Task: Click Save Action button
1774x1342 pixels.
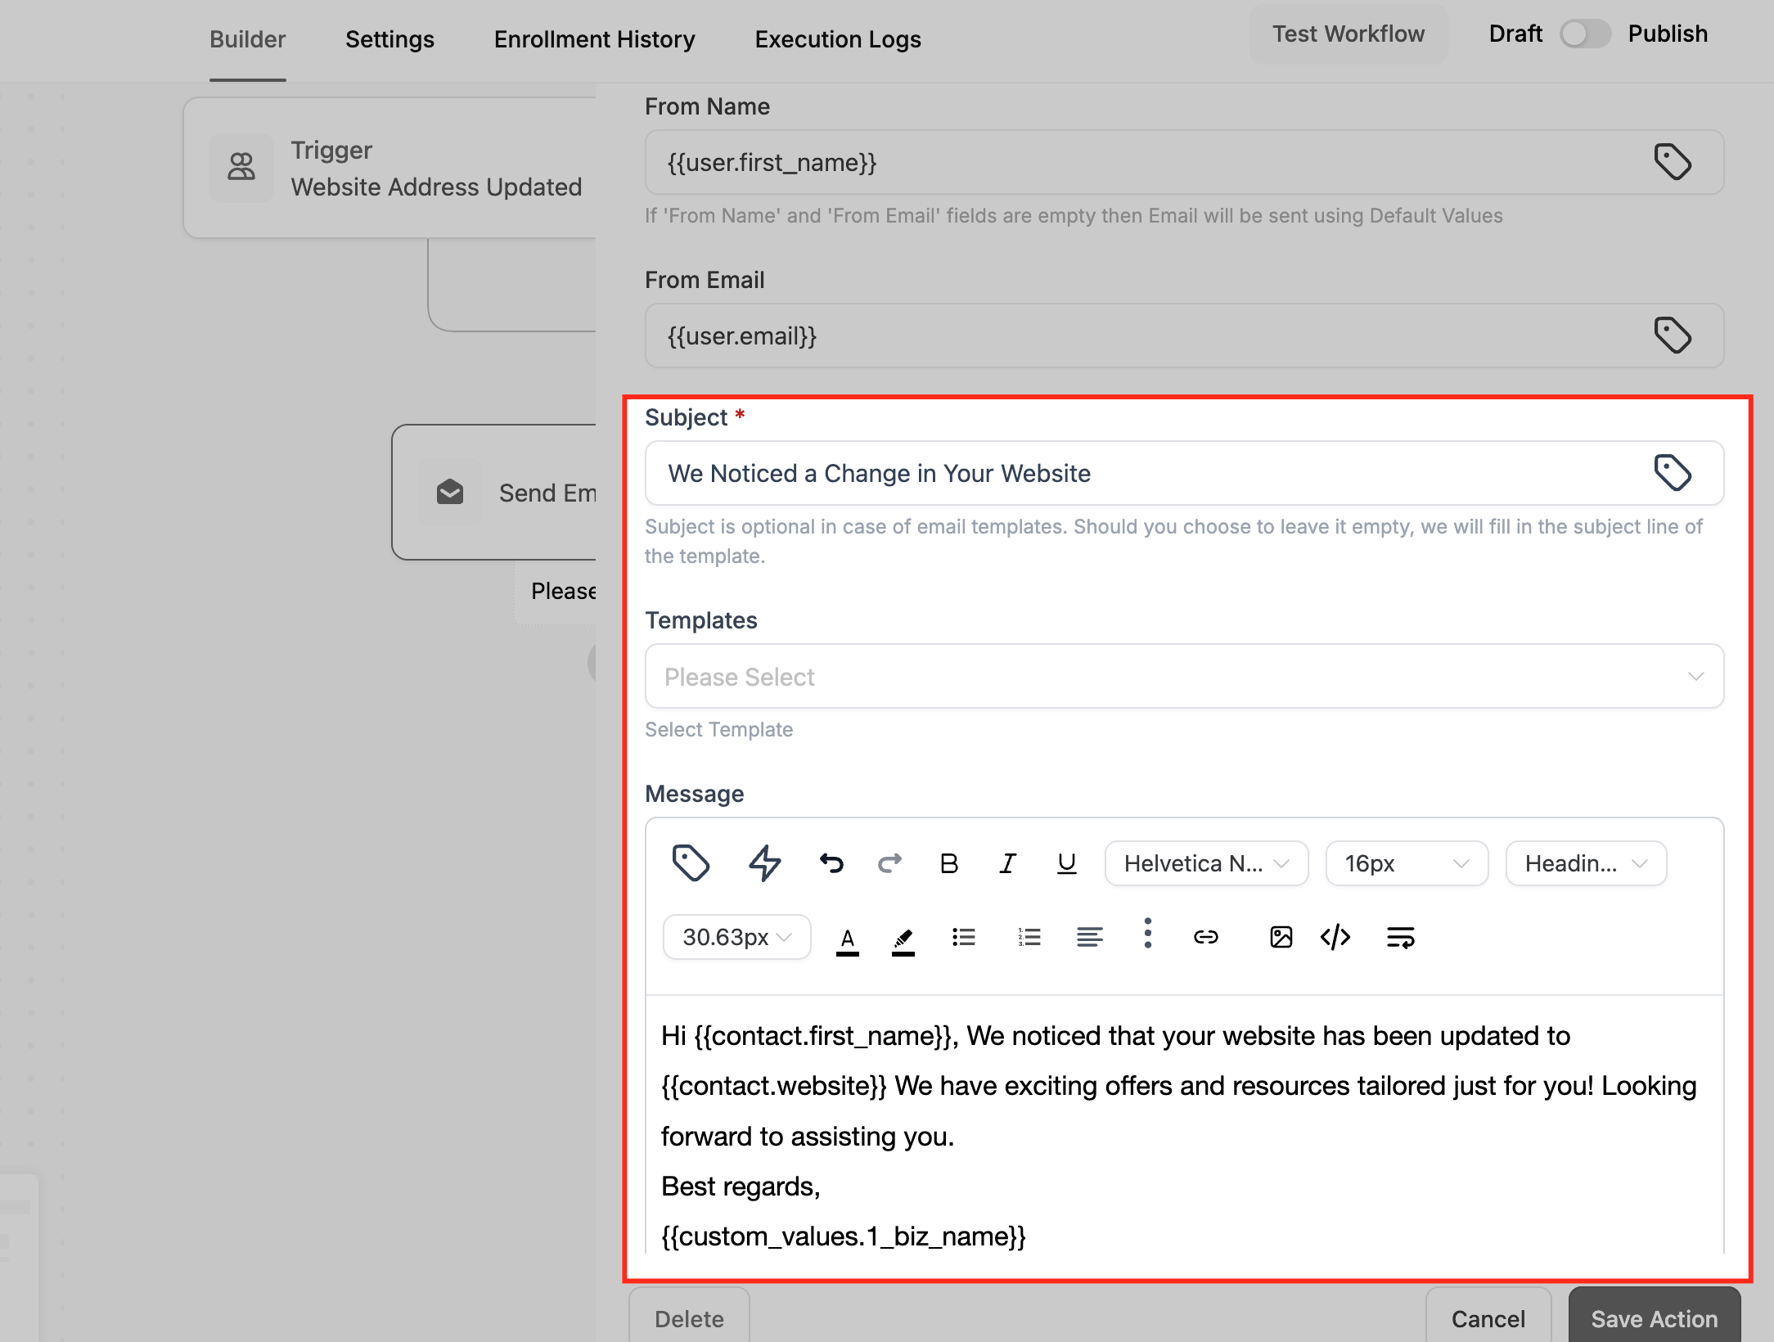Action: click(1654, 1318)
